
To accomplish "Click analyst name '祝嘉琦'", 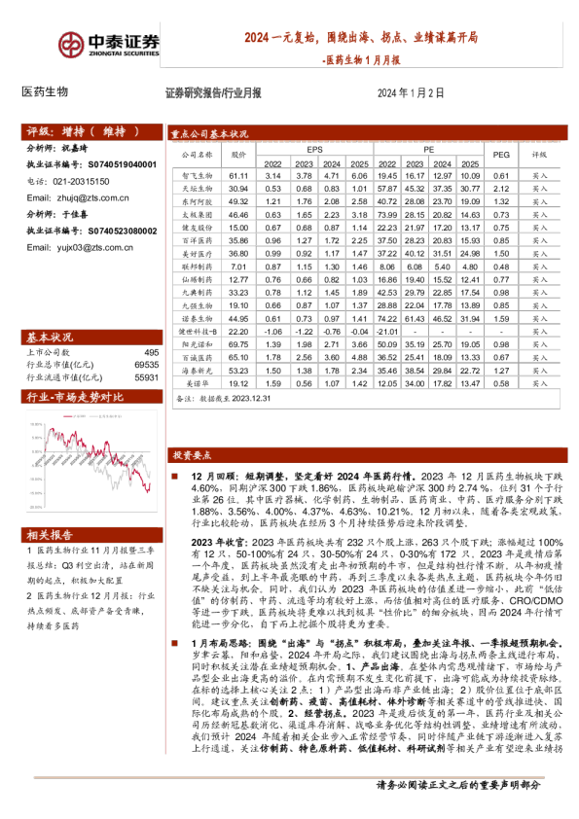I will 75,149.
